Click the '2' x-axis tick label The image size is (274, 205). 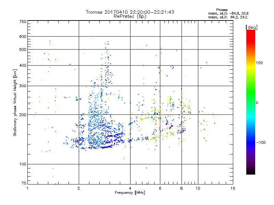tap(79, 188)
